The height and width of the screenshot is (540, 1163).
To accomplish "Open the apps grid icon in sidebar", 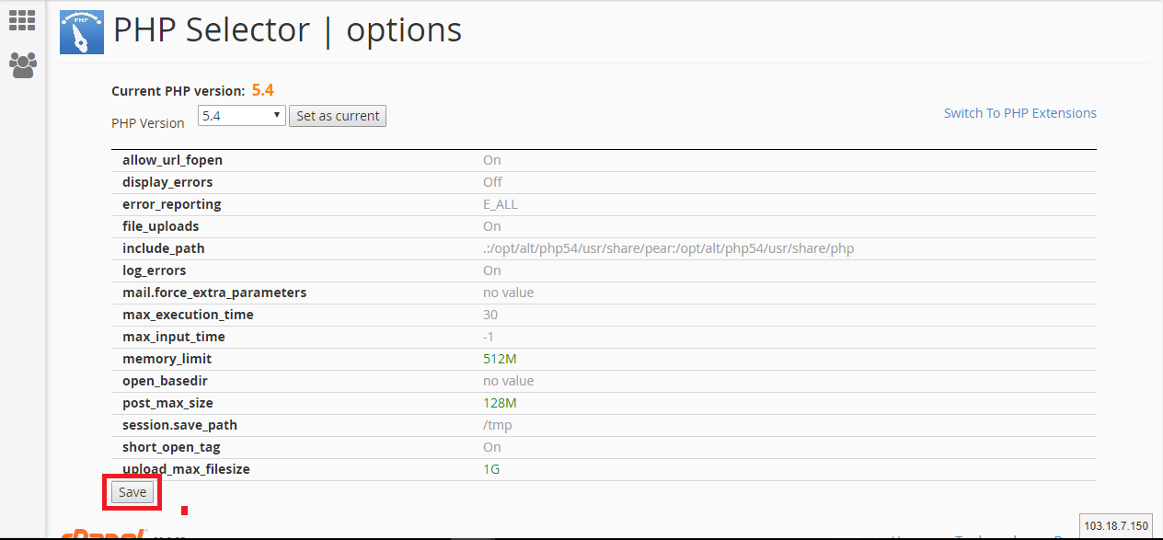I will click(22, 20).
